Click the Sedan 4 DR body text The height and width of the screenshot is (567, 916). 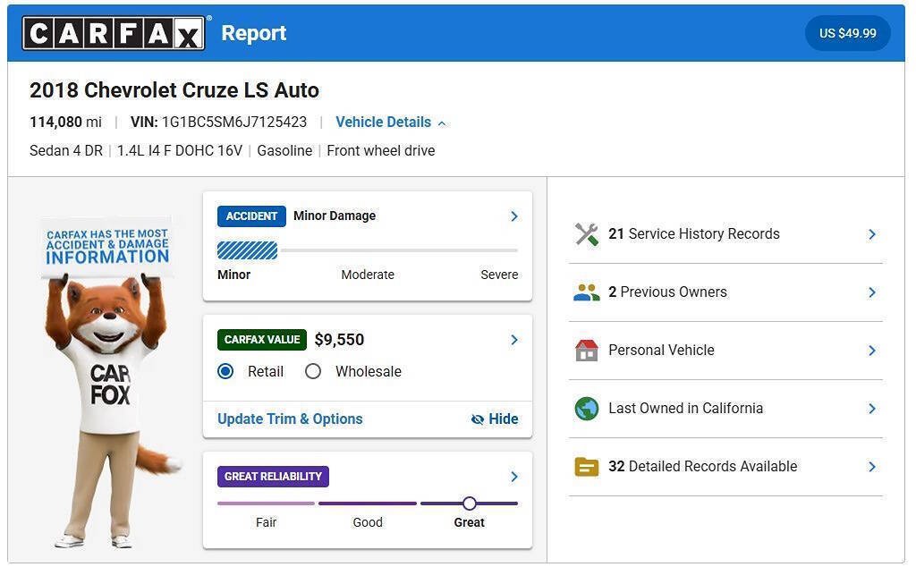point(66,150)
